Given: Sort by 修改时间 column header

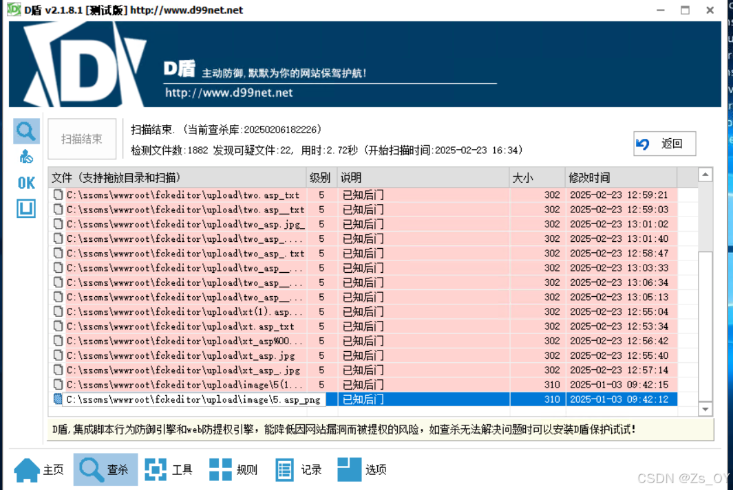Looking at the screenshot, I should point(621,178).
